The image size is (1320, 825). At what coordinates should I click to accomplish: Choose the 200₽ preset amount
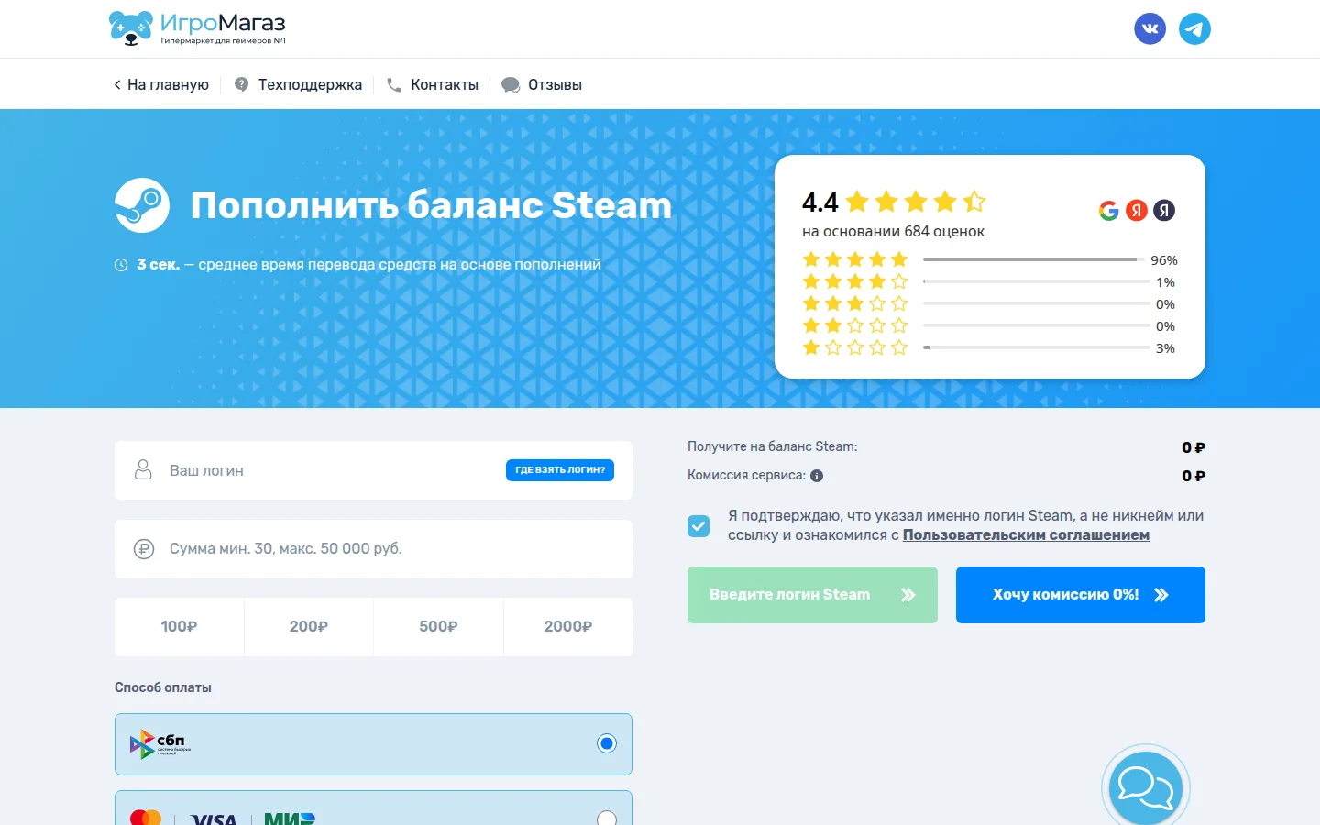(x=309, y=627)
